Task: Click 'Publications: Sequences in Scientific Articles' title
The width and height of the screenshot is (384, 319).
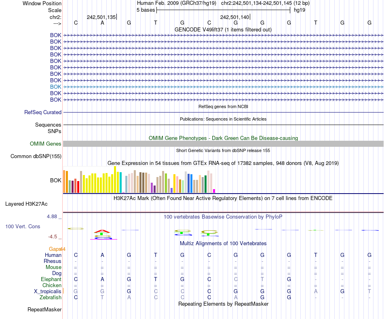Action: click(223, 119)
